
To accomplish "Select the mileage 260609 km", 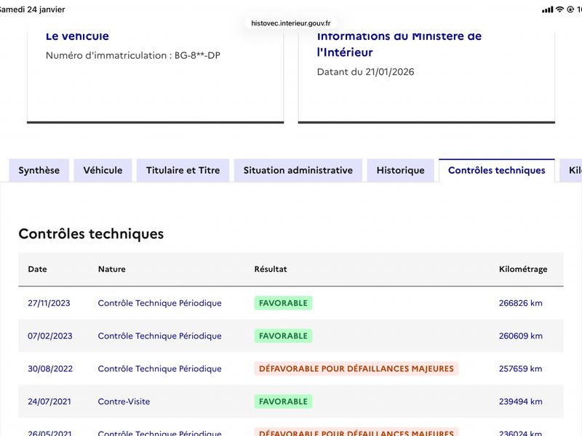I will point(520,336).
